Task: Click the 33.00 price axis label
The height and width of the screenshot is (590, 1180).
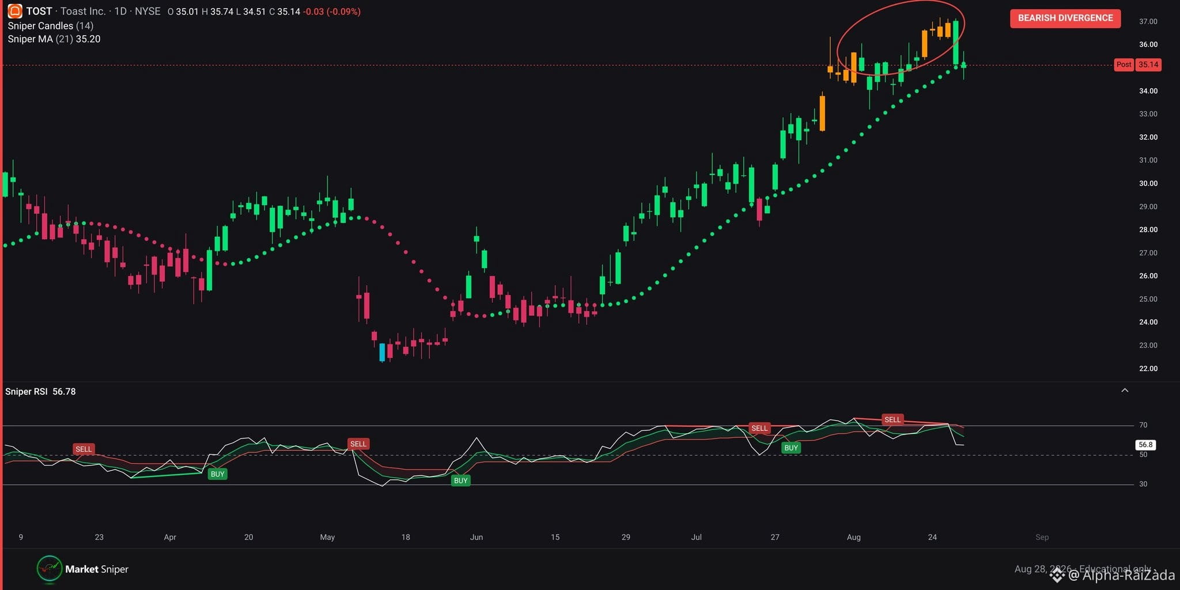Action: 1148,114
